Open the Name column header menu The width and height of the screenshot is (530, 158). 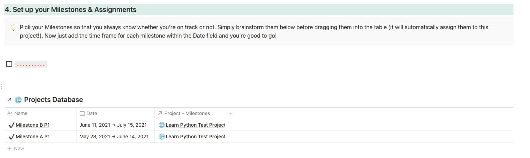coord(21,113)
